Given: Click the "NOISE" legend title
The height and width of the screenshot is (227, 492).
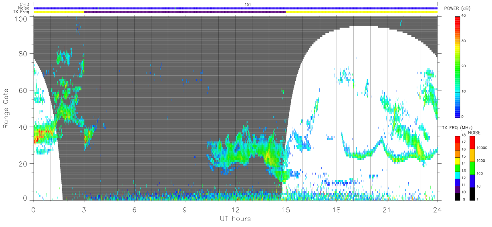Looking at the screenshot, I should 474,133.
